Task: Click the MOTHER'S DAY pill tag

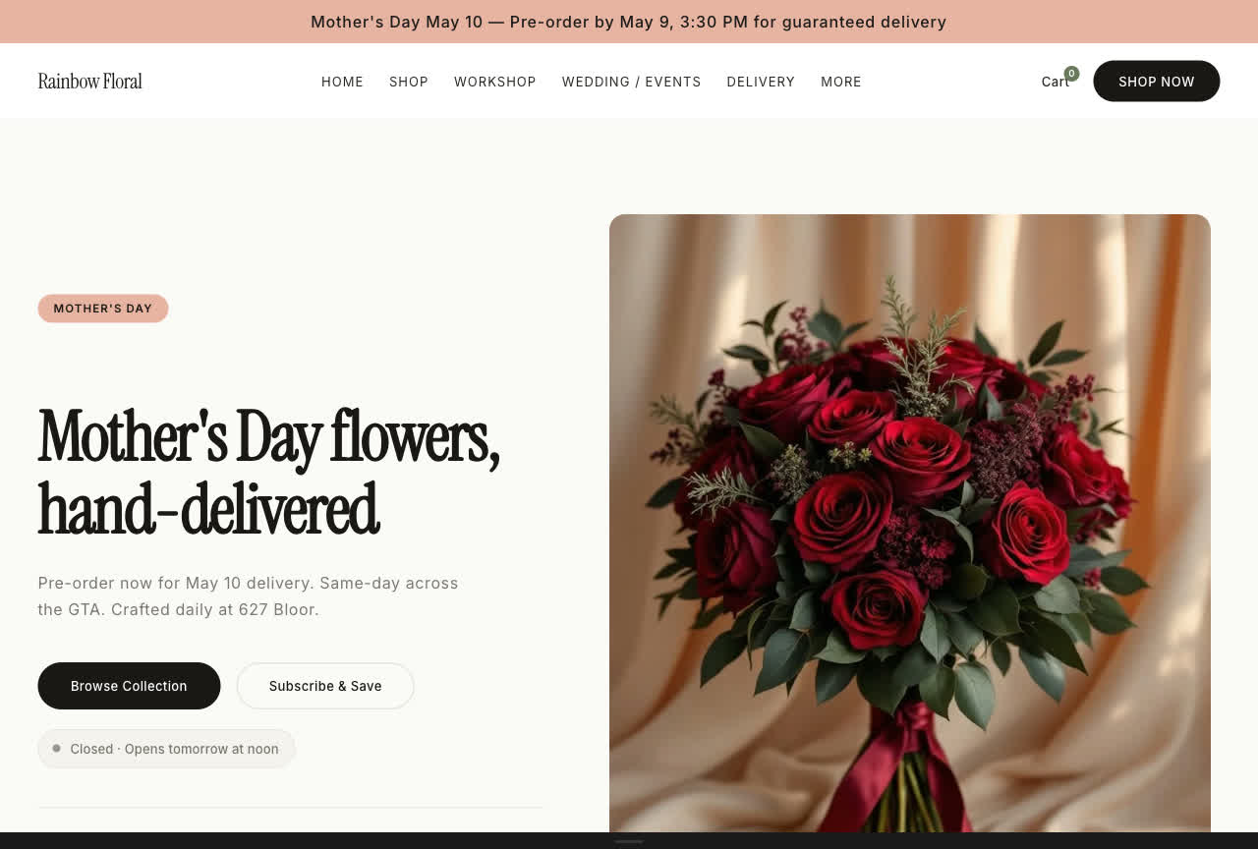Action: point(103,309)
